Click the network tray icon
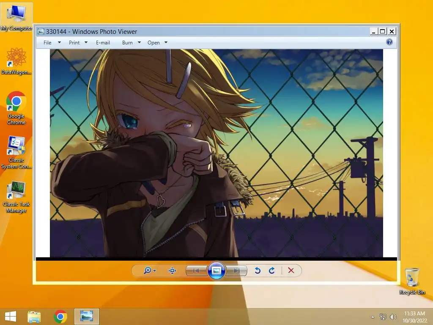433x325 pixels. (x=383, y=317)
